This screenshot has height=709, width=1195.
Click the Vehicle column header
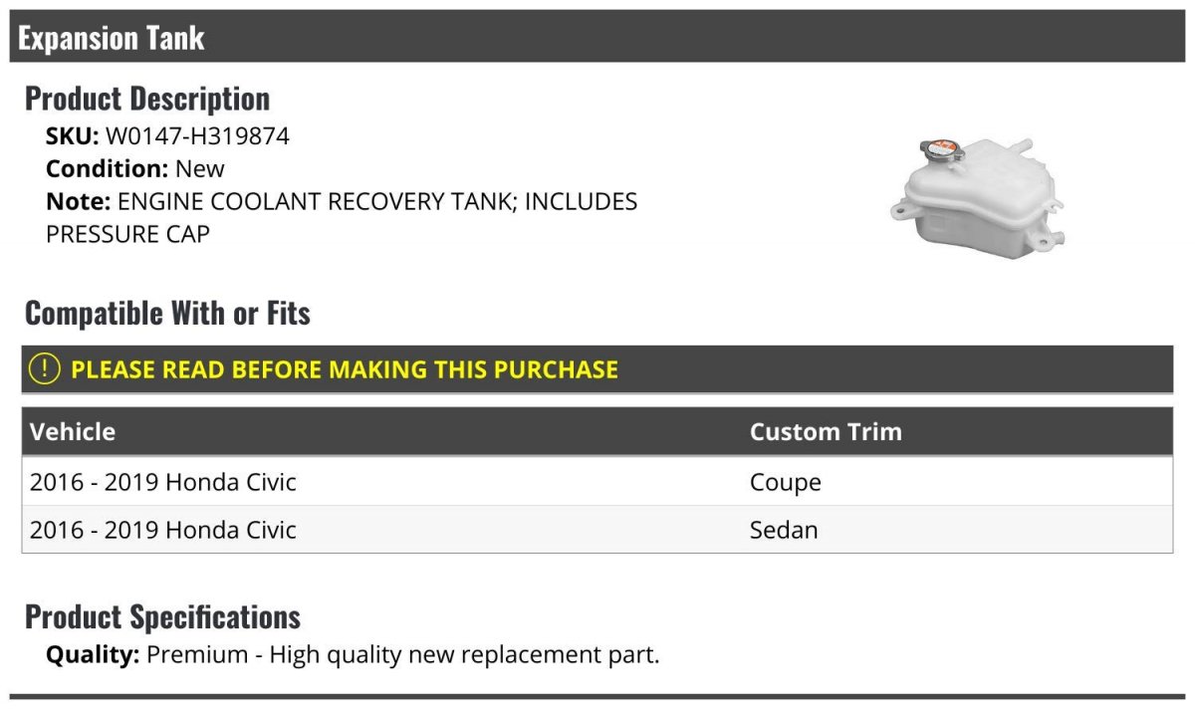(x=73, y=432)
